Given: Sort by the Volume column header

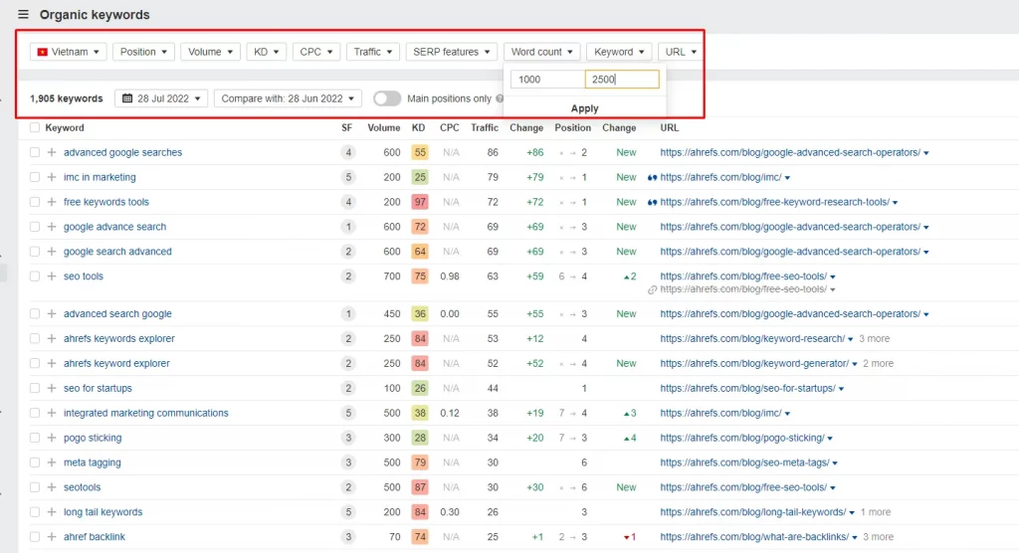Looking at the screenshot, I should click(x=383, y=127).
